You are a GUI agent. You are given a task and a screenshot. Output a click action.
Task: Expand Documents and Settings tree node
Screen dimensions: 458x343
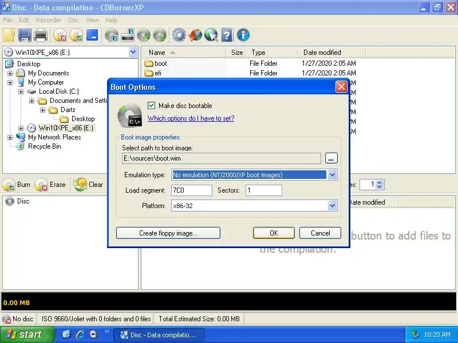[31, 101]
